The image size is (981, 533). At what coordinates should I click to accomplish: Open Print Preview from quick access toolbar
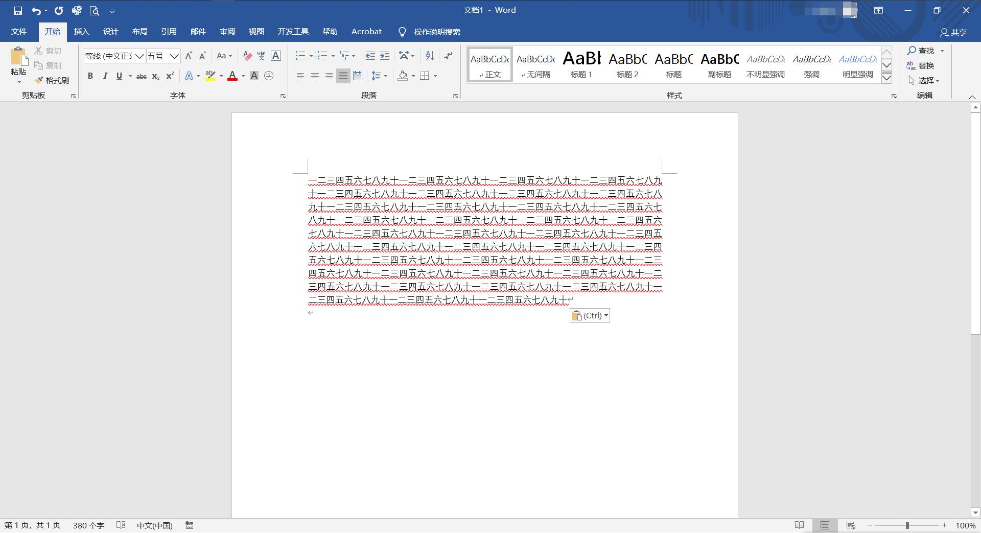[94, 10]
